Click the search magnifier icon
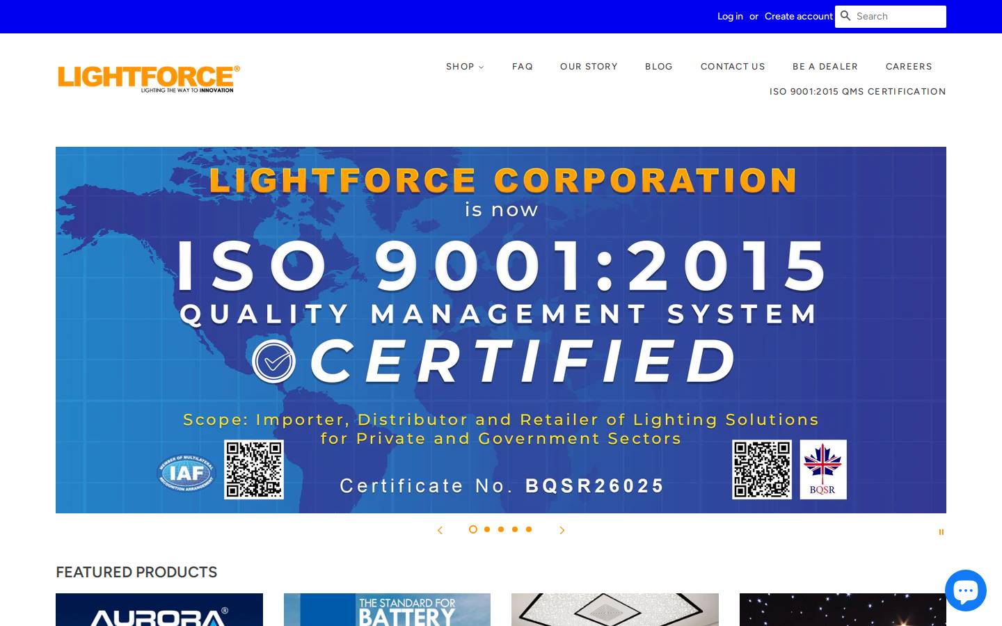Viewport: 1002px width, 626px height. pyautogui.click(x=845, y=16)
